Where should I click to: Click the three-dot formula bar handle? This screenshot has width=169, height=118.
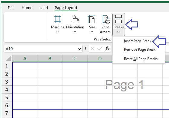[x=86, y=49]
